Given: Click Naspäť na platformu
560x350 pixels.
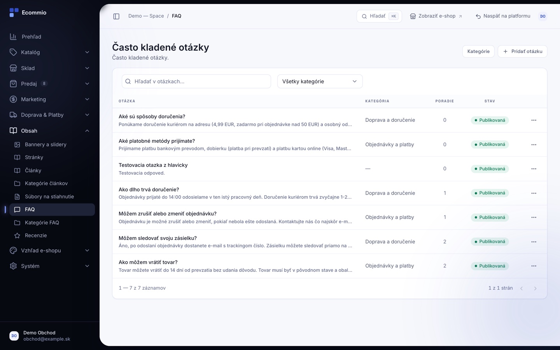Looking at the screenshot, I should tap(503, 16).
